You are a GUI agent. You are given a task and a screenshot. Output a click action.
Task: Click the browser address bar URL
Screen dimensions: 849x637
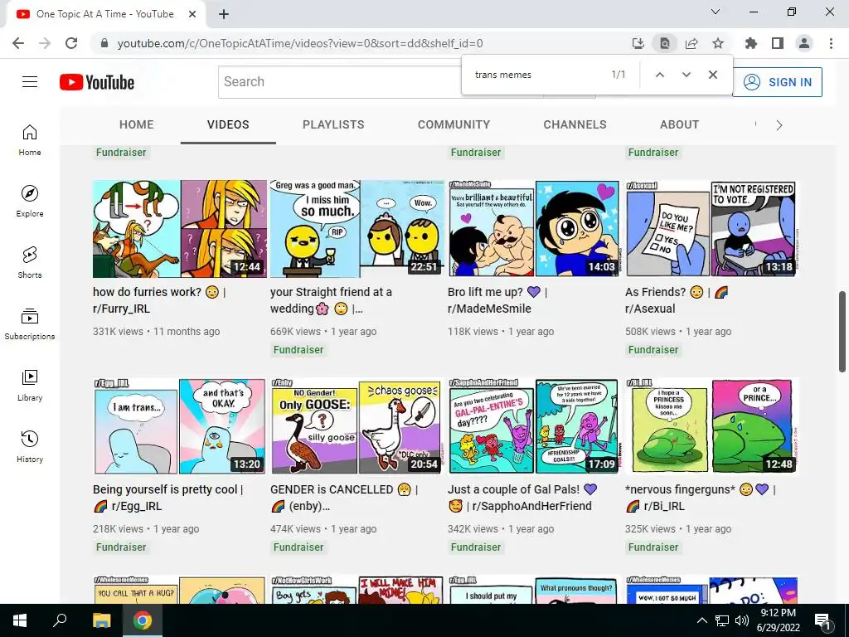pyautogui.click(x=300, y=43)
